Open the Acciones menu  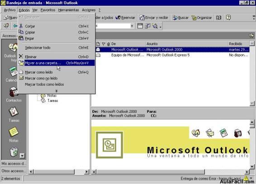coord(89,10)
